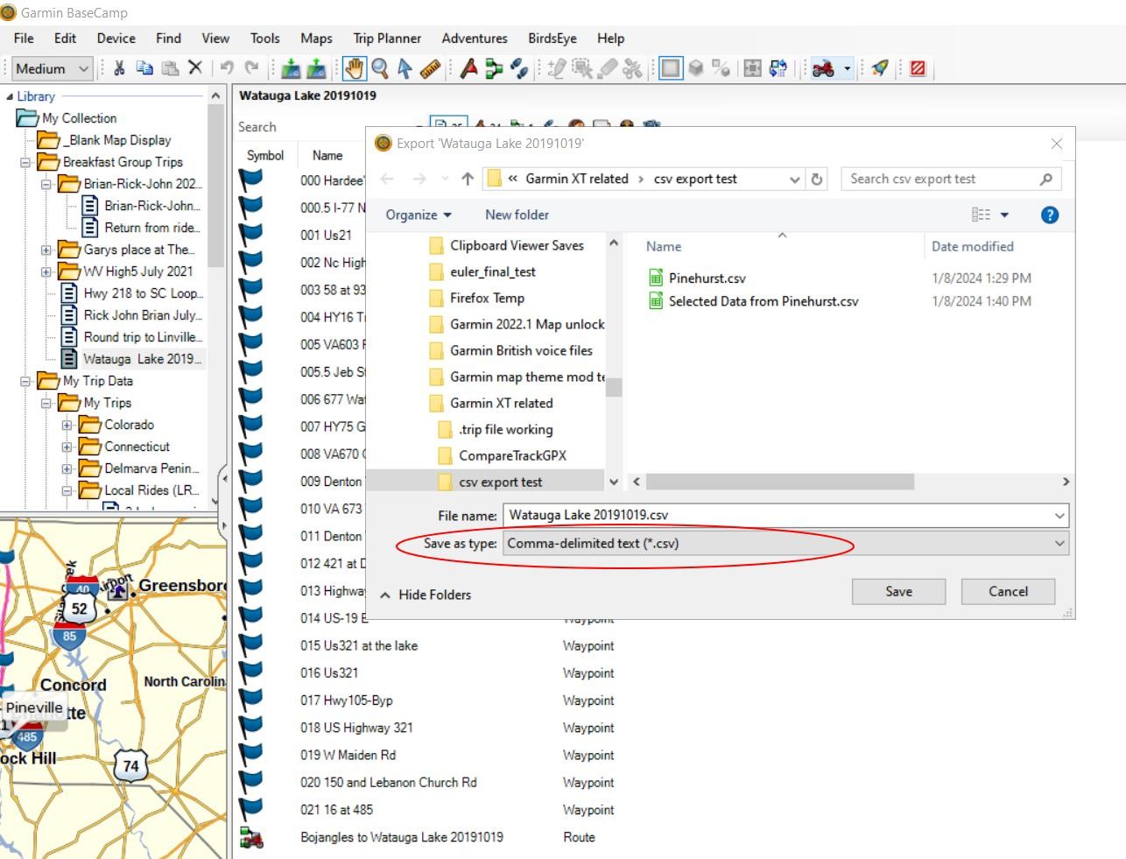Expand the WV High5 July 2021 folder
This screenshot has height=859, width=1126.
(46, 271)
